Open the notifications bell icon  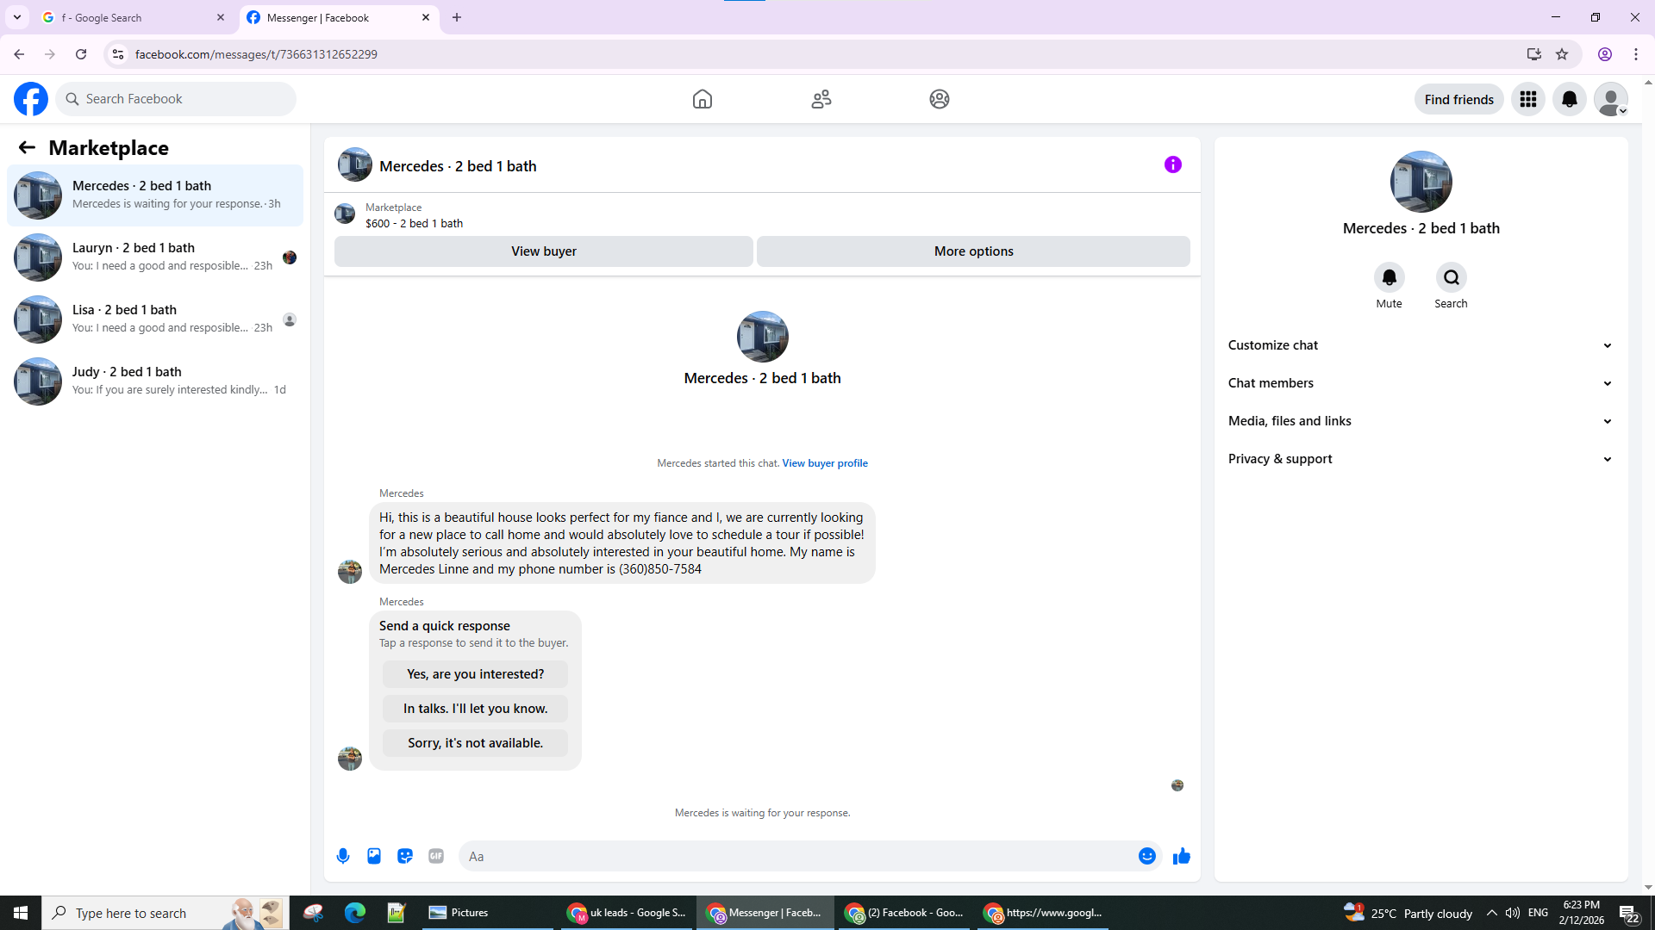pyautogui.click(x=1570, y=99)
